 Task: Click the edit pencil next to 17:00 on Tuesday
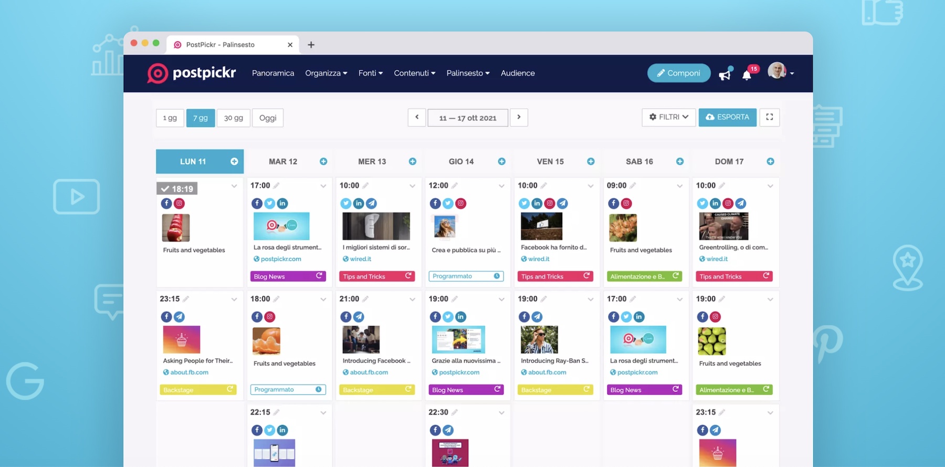click(x=277, y=185)
